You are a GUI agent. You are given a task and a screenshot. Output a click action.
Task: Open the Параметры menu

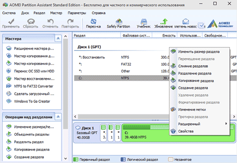pos(77,13)
